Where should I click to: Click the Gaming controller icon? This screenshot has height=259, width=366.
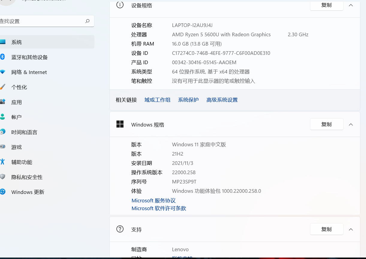pyautogui.click(x=2, y=147)
